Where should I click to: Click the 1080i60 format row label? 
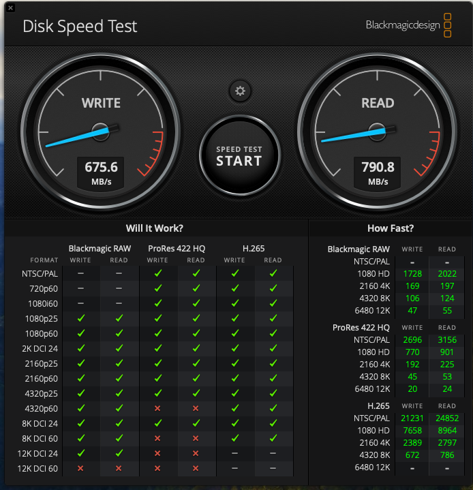tap(43, 303)
